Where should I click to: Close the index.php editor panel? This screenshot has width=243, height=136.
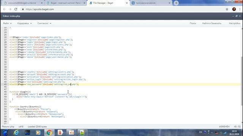pos(240,16)
